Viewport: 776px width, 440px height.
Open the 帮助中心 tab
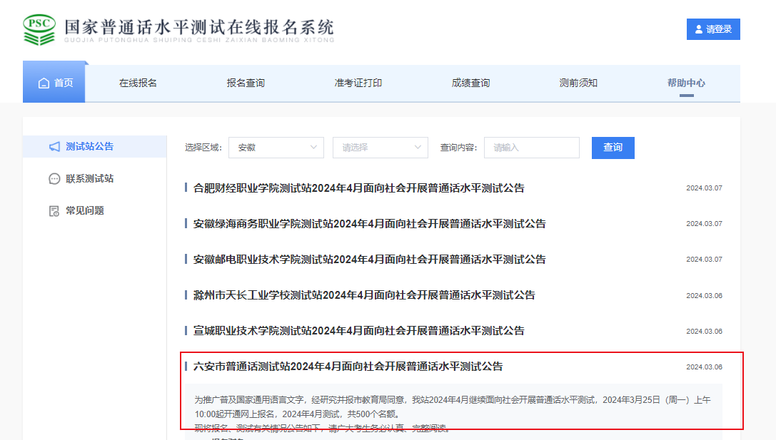(x=686, y=83)
